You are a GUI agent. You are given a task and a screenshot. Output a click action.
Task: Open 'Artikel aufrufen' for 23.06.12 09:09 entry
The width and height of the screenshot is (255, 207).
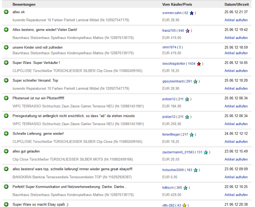coord(236,177)
